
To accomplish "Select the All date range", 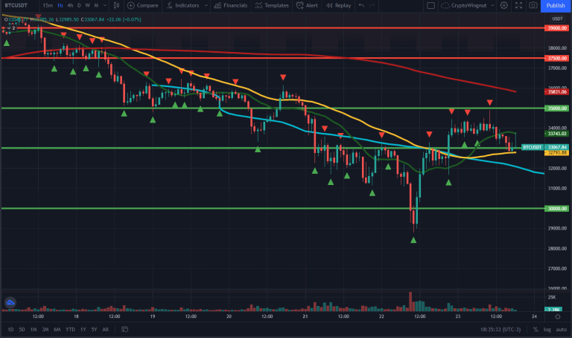I will [106, 329].
